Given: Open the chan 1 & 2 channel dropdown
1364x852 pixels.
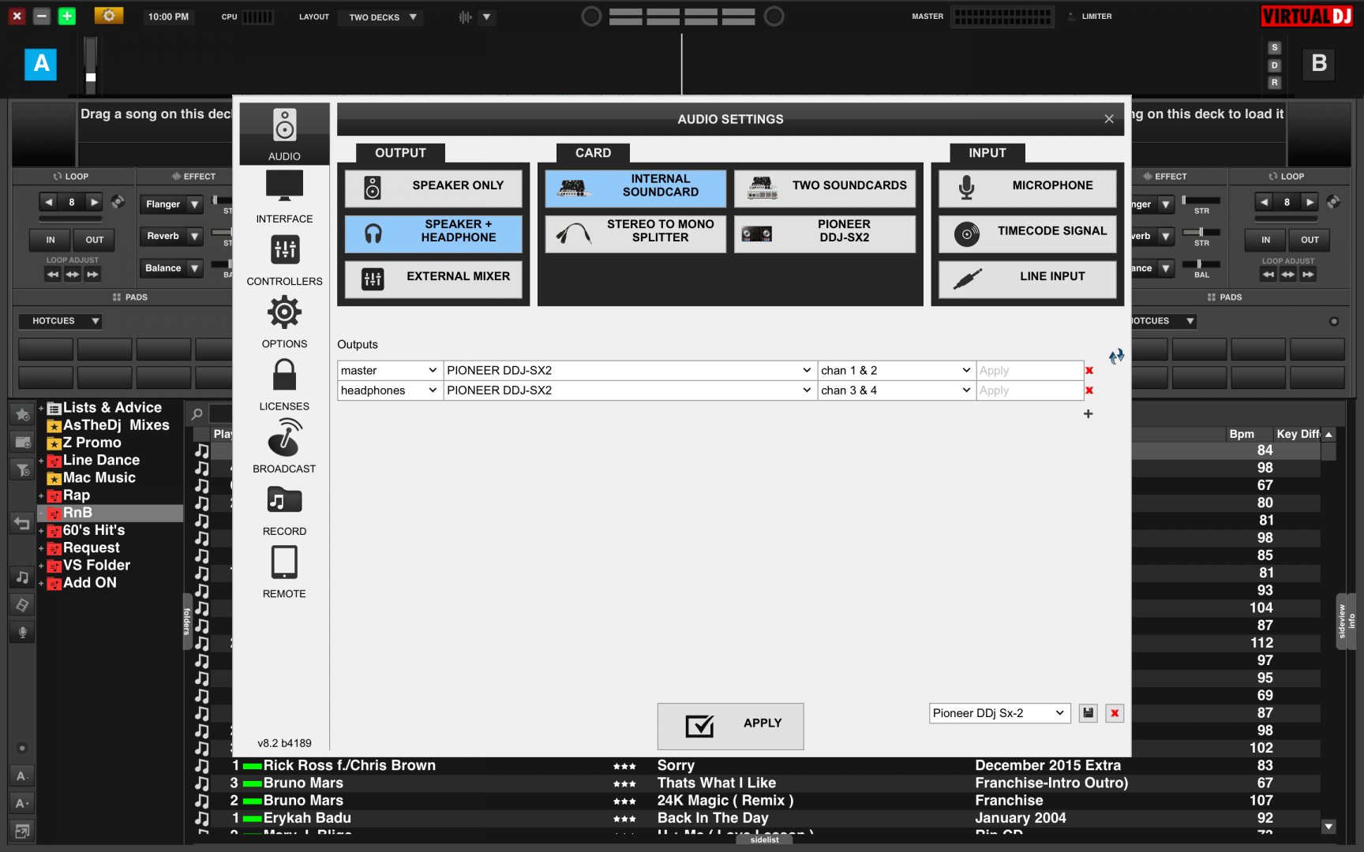Looking at the screenshot, I should click(x=896, y=371).
